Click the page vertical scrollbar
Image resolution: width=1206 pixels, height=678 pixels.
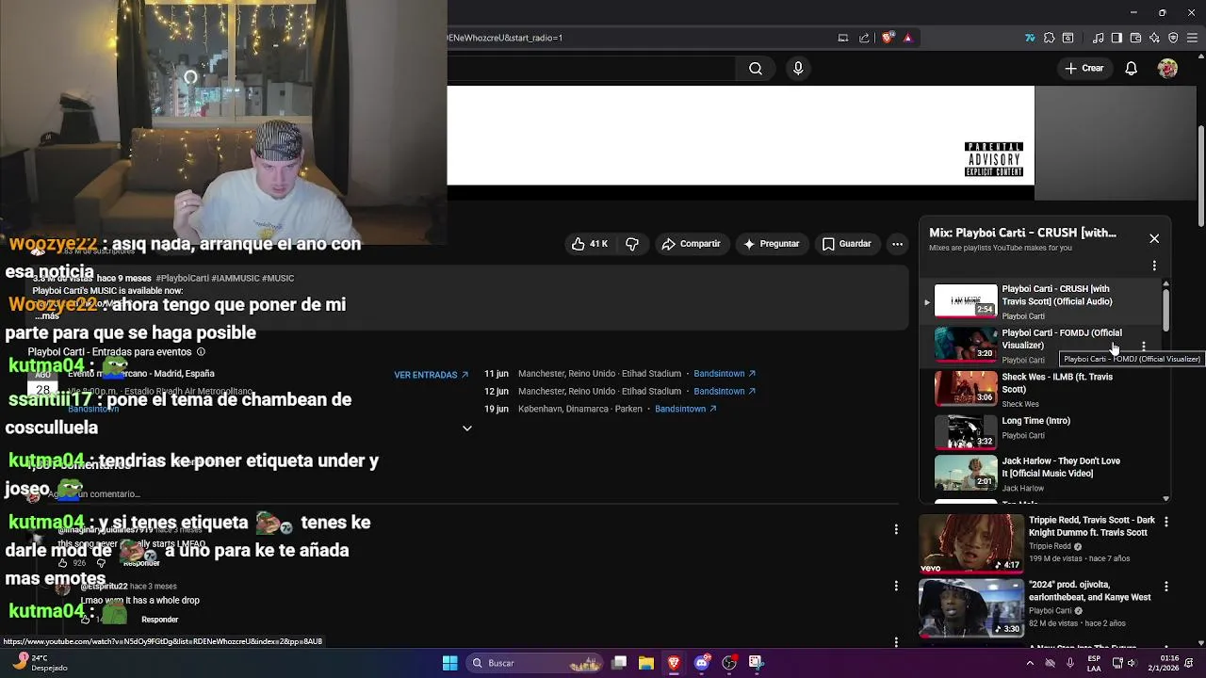point(1200,176)
